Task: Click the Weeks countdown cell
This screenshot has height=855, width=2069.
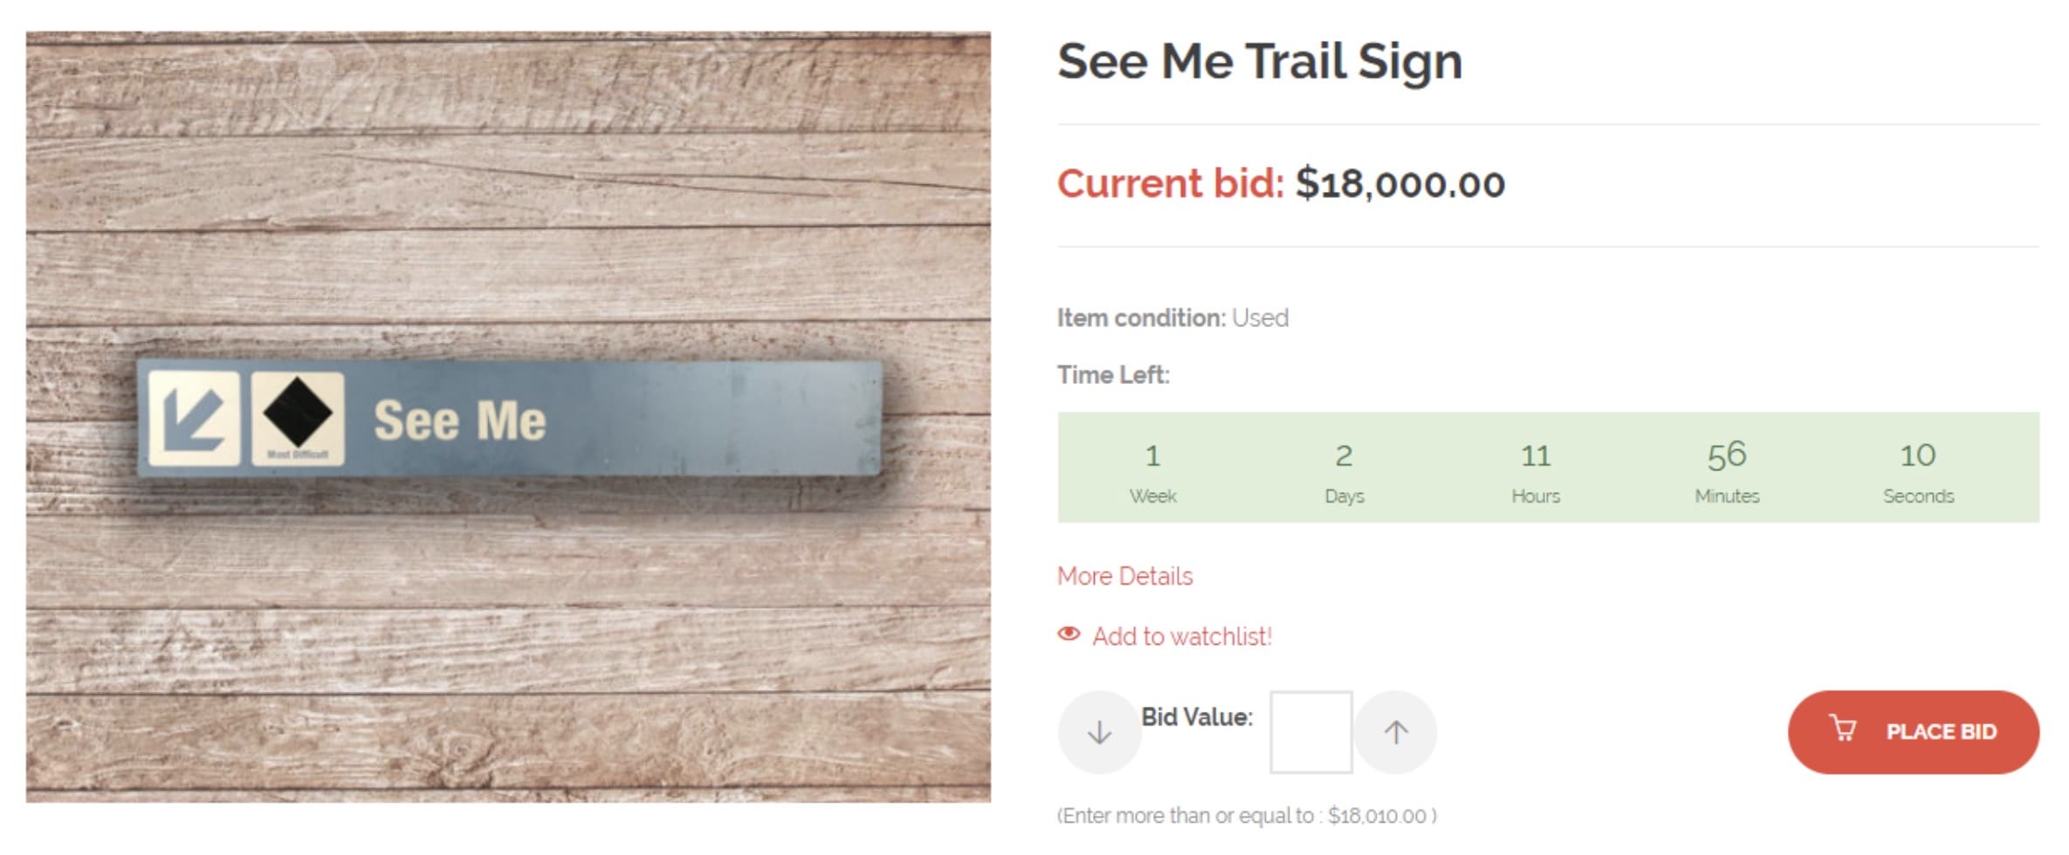Action: coord(1152,469)
